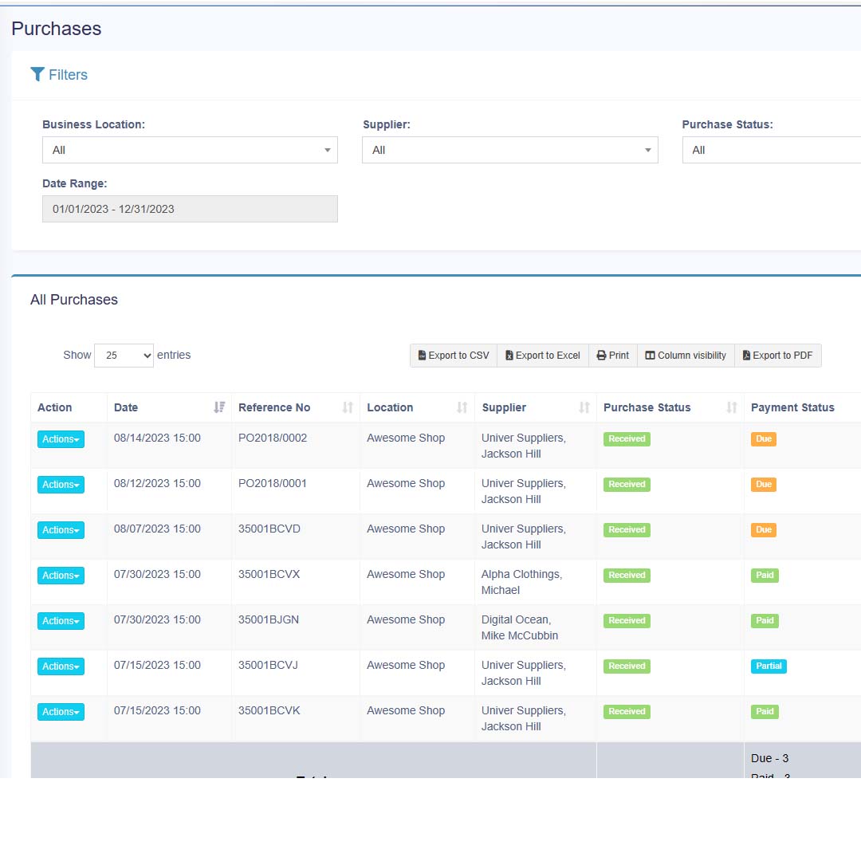Select reference number 35001BCVK
The width and height of the screenshot is (861, 861).
click(x=269, y=710)
